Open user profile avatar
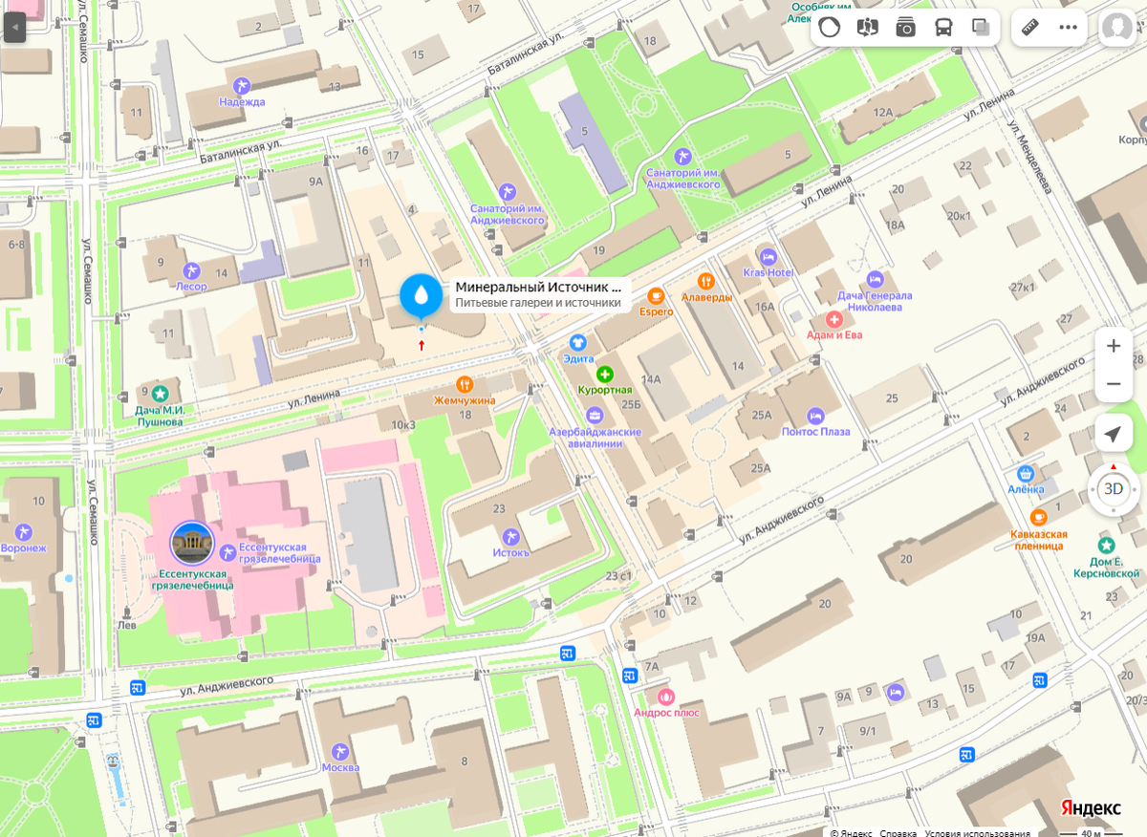 click(1116, 27)
